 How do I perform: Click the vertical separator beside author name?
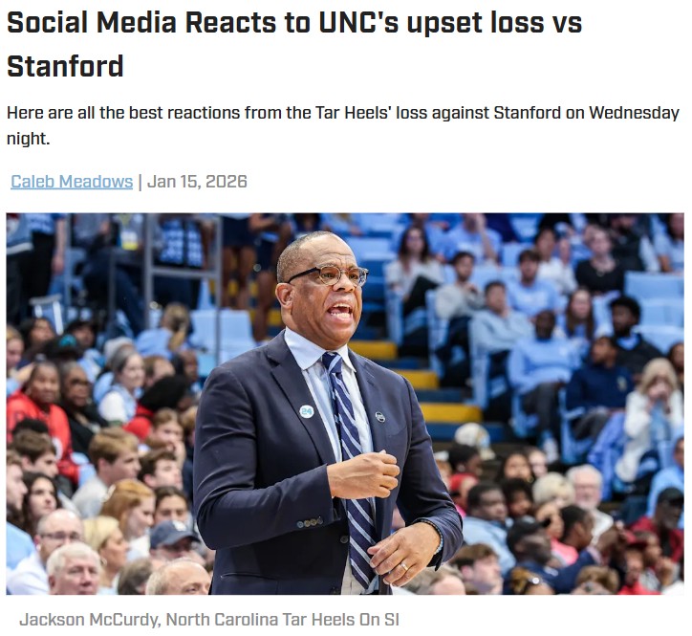[x=140, y=182]
